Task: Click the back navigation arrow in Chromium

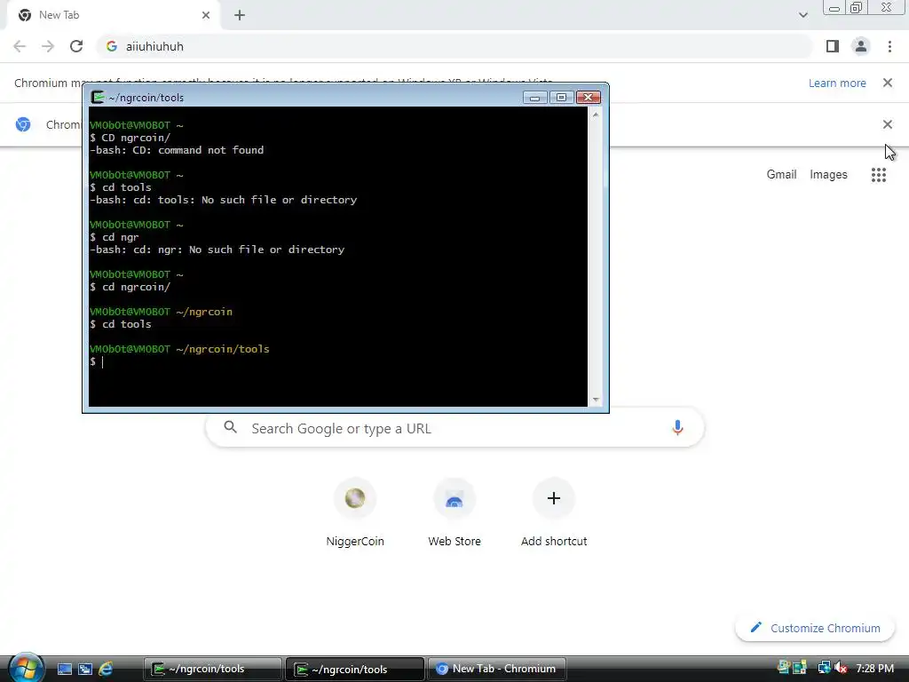Action: pyautogui.click(x=20, y=46)
